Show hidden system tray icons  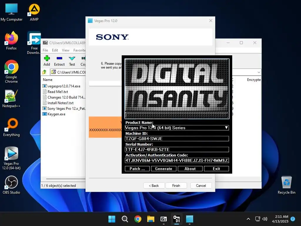click(x=248, y=219)
